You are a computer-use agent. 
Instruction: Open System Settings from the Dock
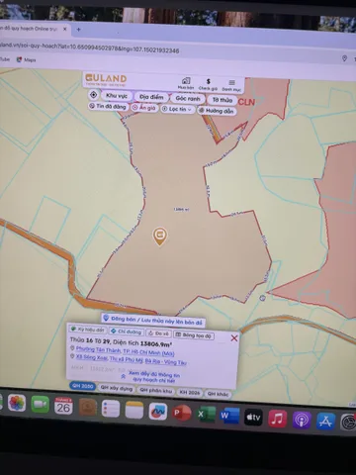[348, 423]
